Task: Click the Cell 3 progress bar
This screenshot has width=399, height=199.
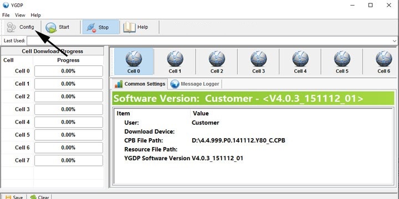Action: point(69,109)
